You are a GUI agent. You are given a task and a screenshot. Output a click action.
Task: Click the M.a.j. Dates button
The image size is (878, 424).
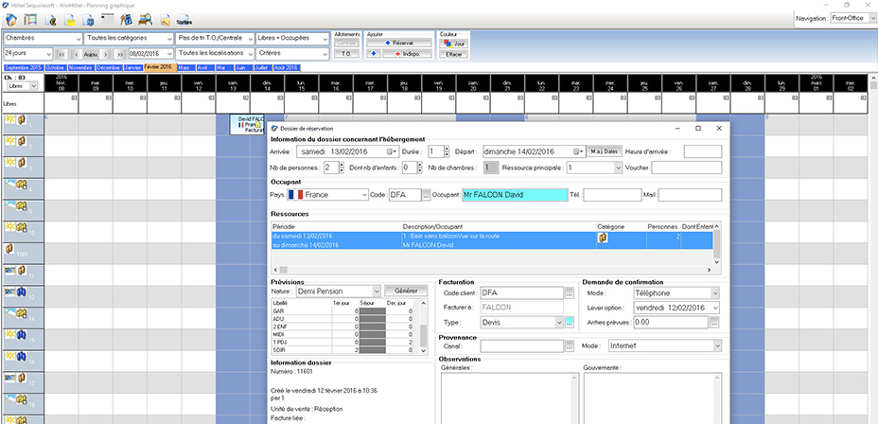[x=602, y=150]
